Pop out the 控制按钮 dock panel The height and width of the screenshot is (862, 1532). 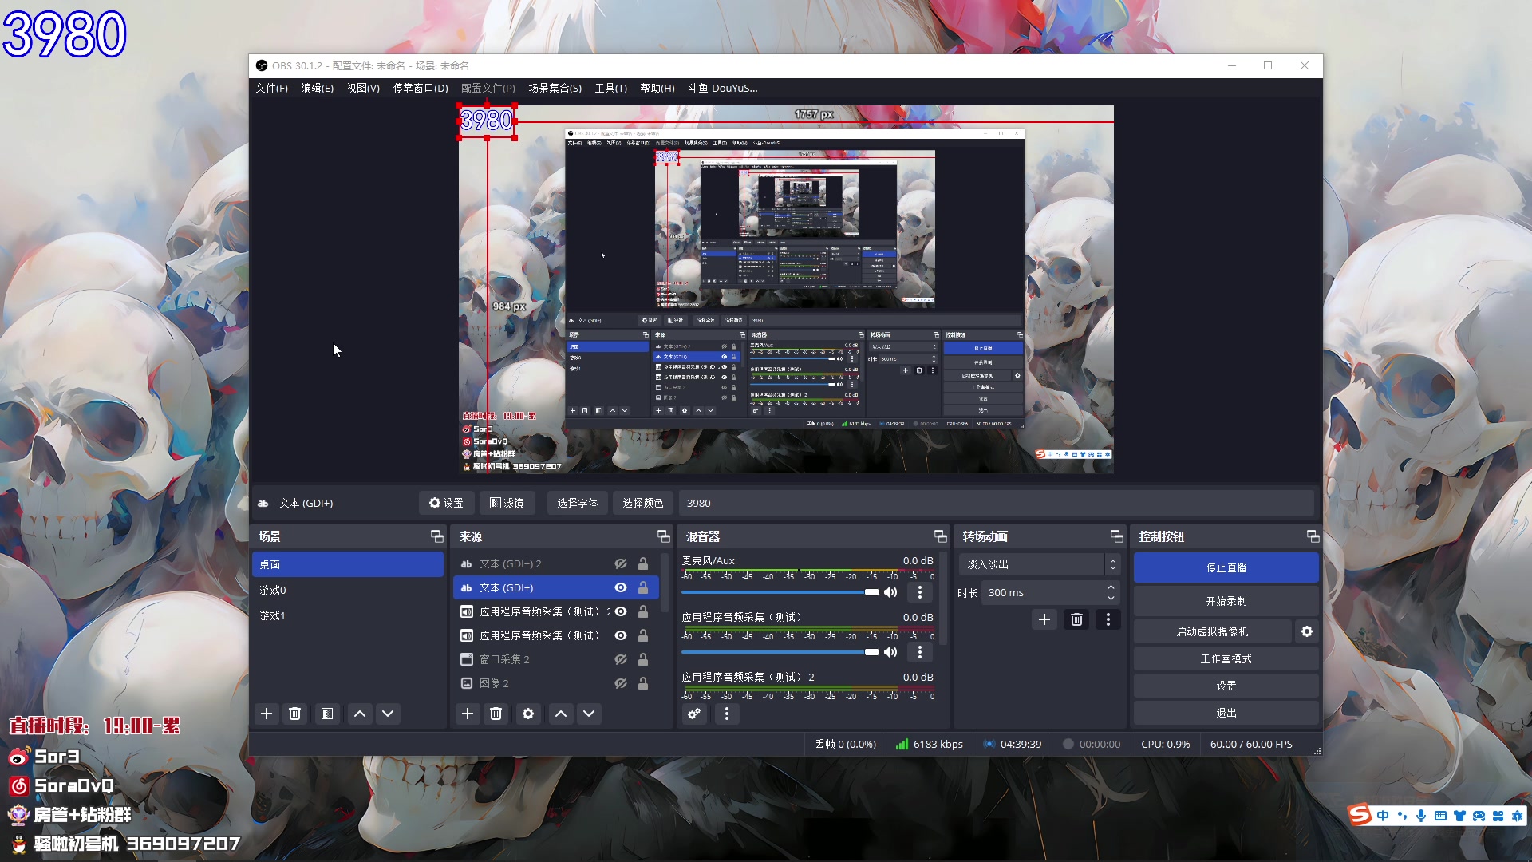[1313, 536]
